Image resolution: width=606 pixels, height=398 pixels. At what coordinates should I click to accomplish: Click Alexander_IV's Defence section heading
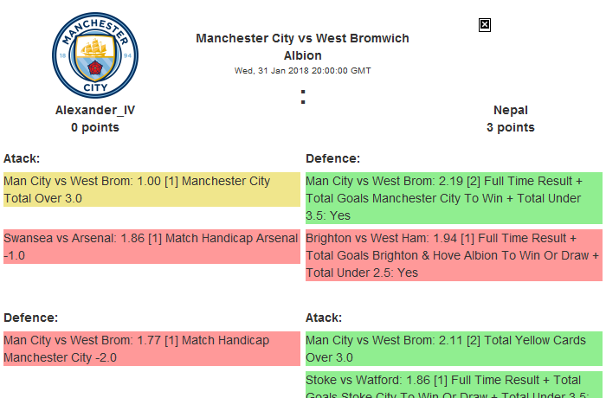click(x=30, y=318)
